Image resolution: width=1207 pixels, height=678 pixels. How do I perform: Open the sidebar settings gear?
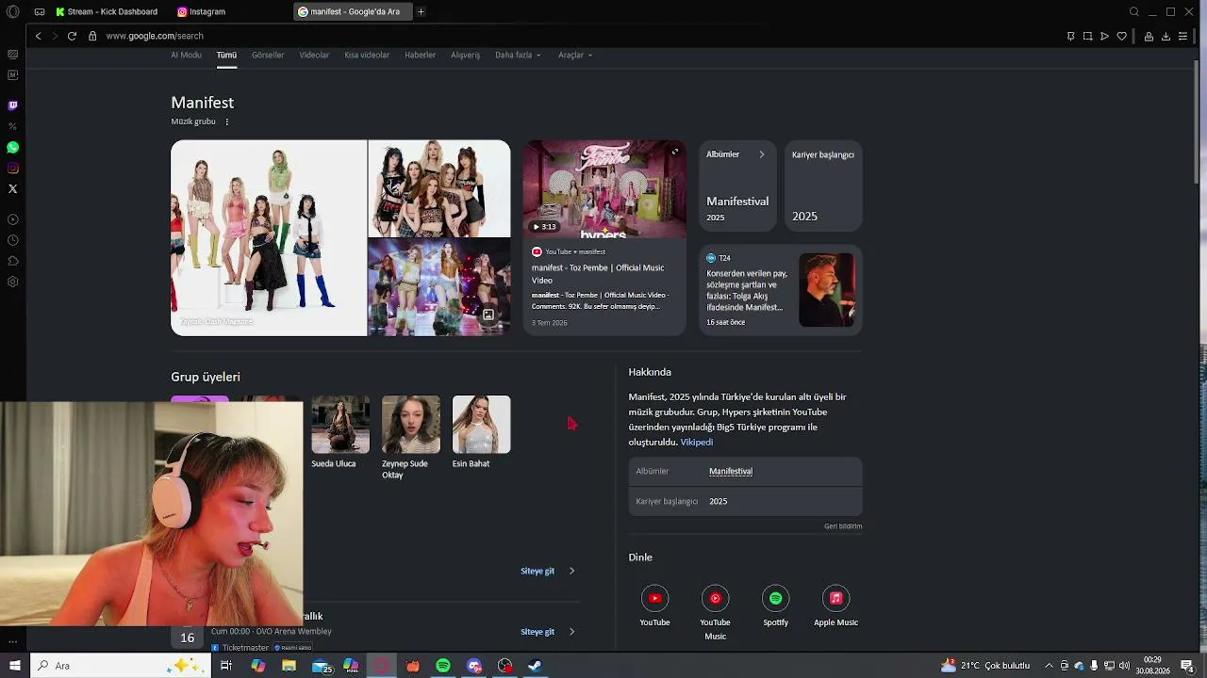click(12, 282)
